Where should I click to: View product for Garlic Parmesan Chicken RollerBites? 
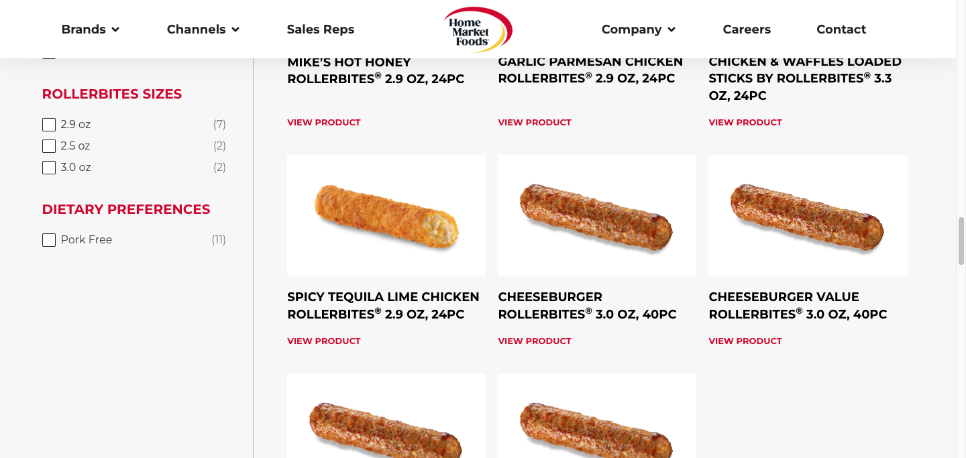pos(535,123)
